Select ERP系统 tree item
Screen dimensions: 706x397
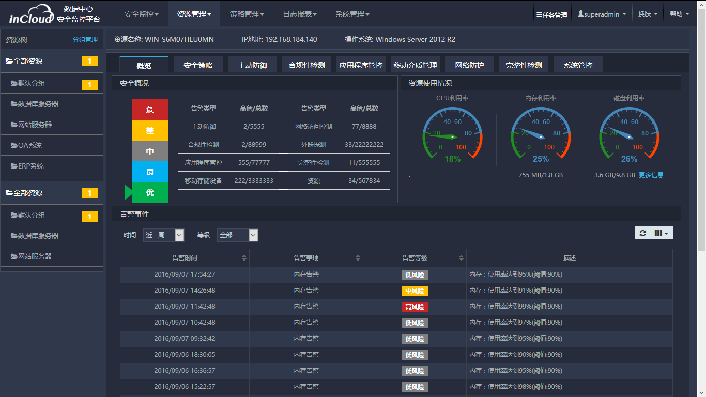(52, 166)
